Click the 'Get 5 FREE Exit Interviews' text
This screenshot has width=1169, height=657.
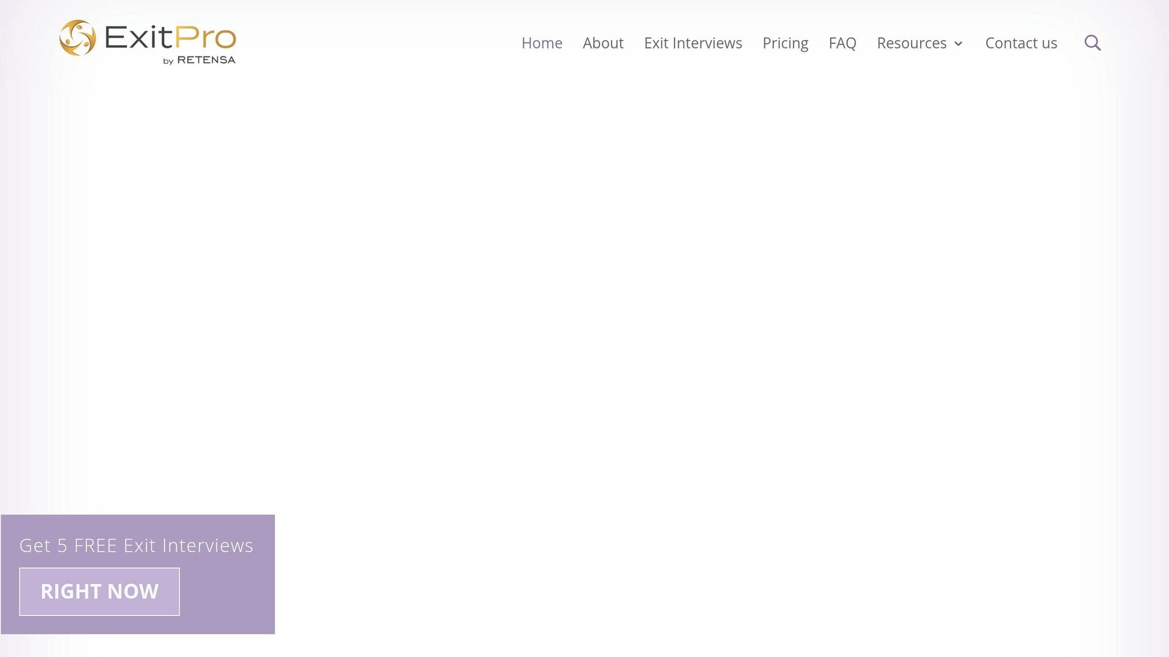pyautogui.click(x=136, y=546)
